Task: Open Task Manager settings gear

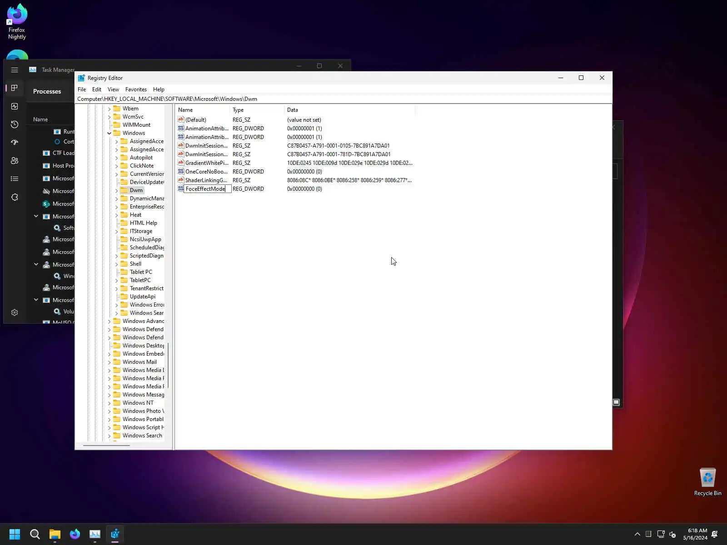Action: pos(15,312)
